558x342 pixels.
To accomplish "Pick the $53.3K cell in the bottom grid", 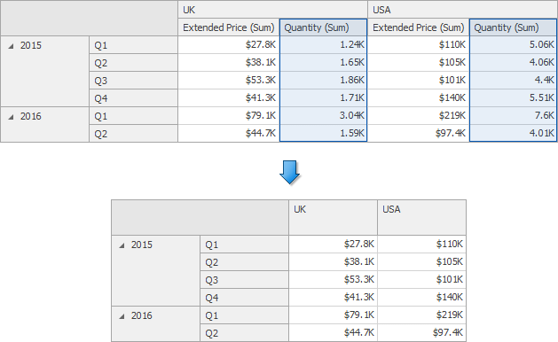I will (333, 280).
